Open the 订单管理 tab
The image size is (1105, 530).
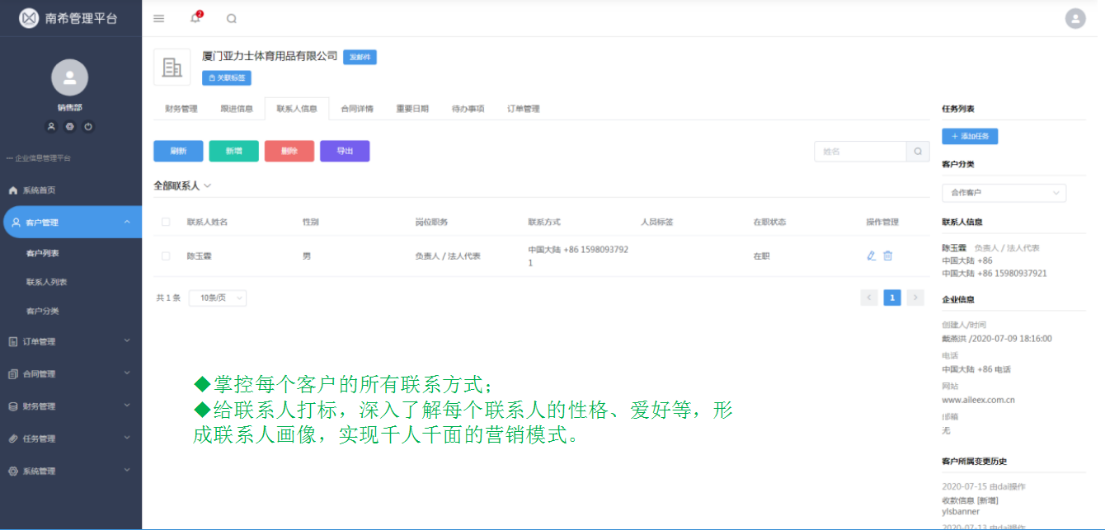pos(524,108)
